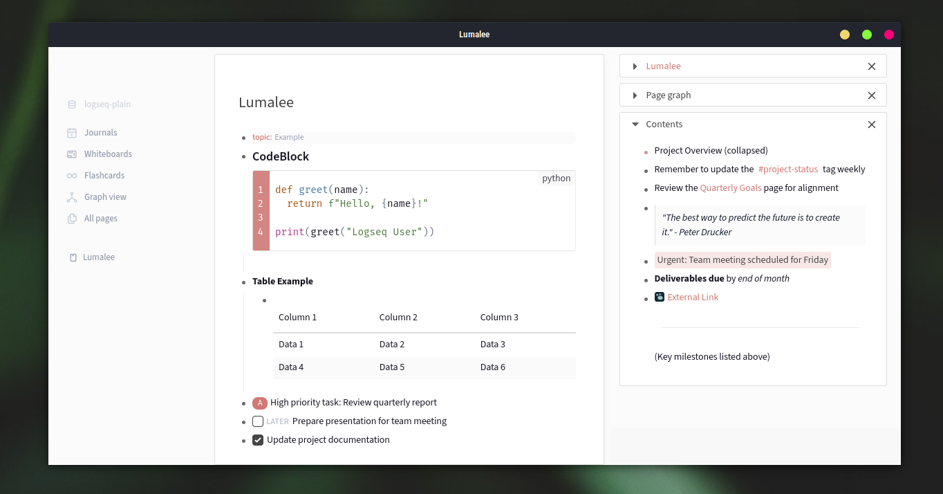943x494 pixels.
Task: Show All pages
Action: 101,219
